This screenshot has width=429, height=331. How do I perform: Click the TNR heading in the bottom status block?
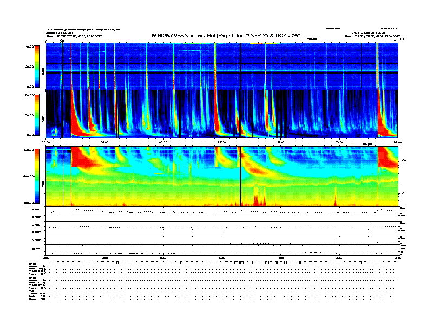(32, 291)
